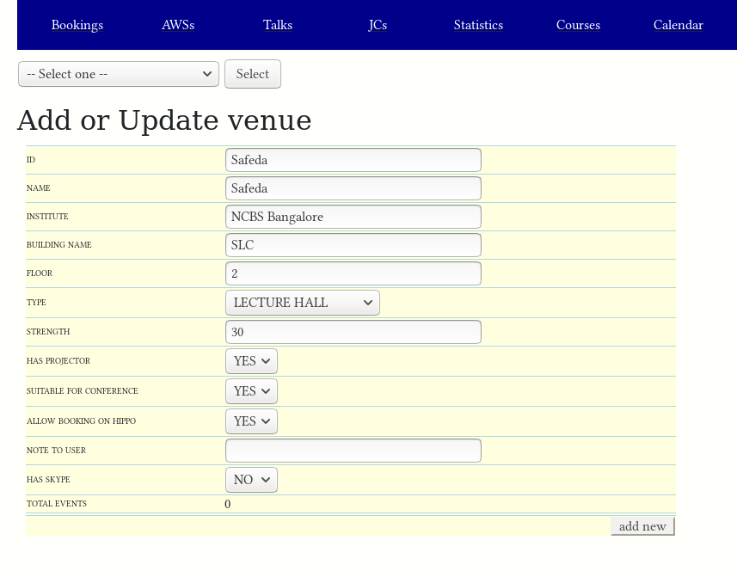
Task: Navigate to JCs
Action: tap(378, 25)
